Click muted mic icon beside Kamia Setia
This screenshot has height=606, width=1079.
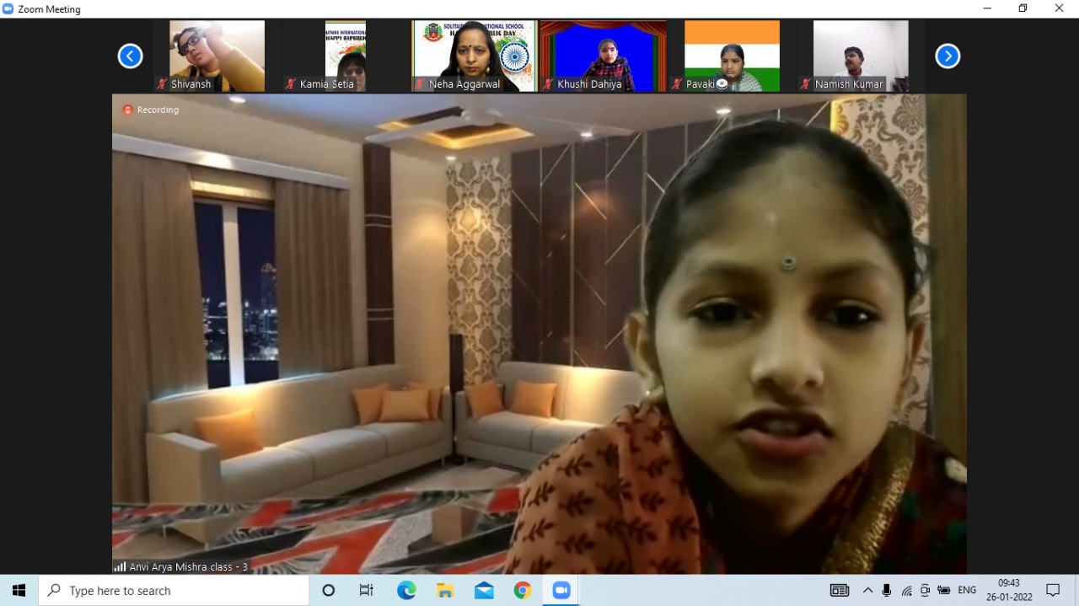[291, 84]
